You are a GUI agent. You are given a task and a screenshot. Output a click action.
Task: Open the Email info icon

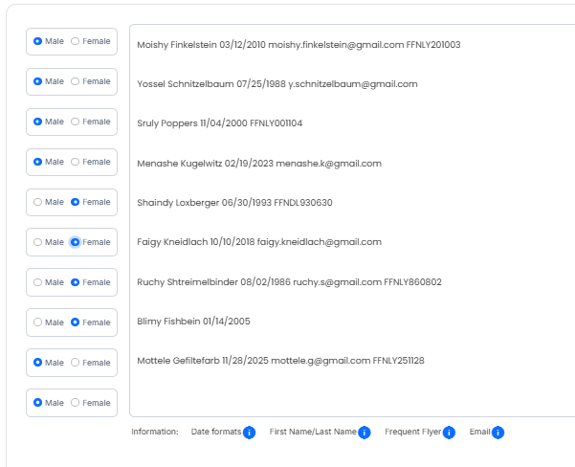click(x=498, y=433)
